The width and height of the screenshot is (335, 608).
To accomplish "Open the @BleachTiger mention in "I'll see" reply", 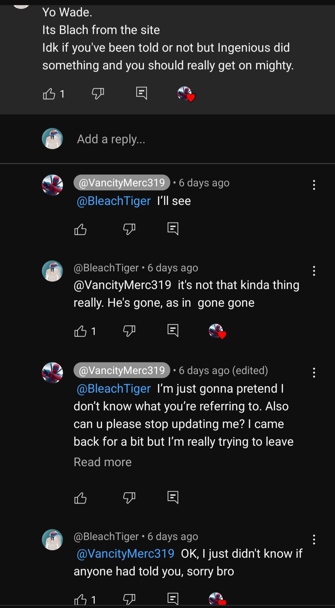I will tap(114, 201).
